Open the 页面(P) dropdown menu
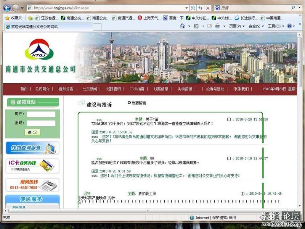305x229 pixels. click(x=237, y=26)
